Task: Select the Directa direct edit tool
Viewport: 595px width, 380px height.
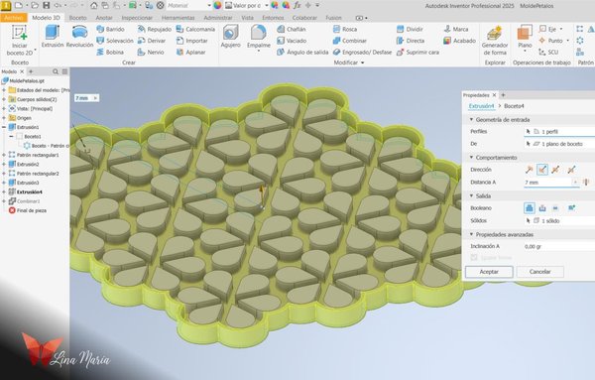Action: click(411, 41)
